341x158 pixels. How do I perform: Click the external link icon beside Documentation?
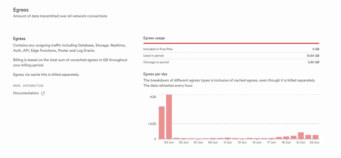[43, 93]
